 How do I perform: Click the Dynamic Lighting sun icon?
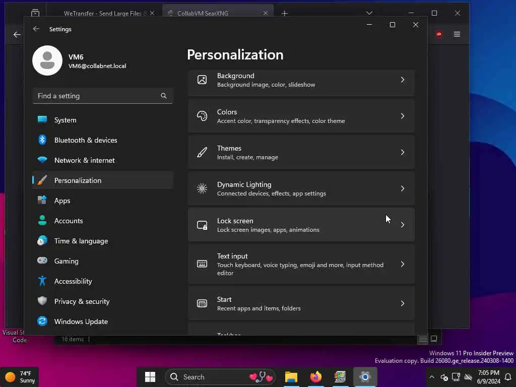[x=202, y=188]
